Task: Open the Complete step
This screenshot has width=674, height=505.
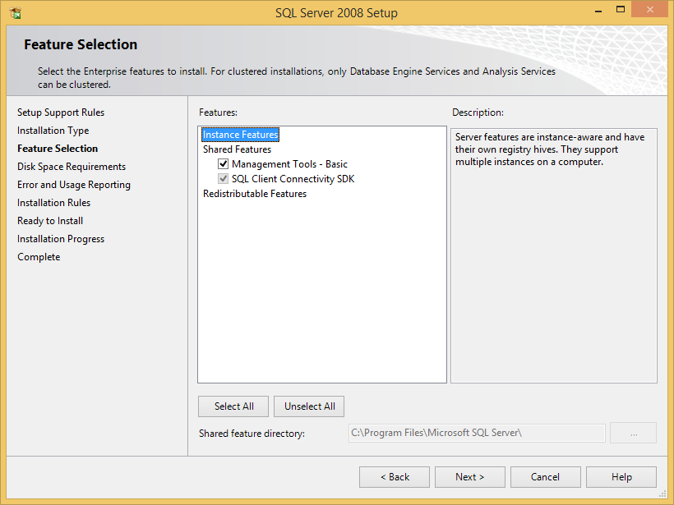Action: (x=39, y=257)
